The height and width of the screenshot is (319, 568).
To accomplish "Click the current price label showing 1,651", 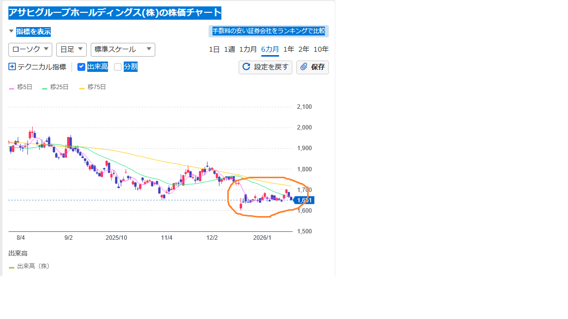I will click(304, 200).
